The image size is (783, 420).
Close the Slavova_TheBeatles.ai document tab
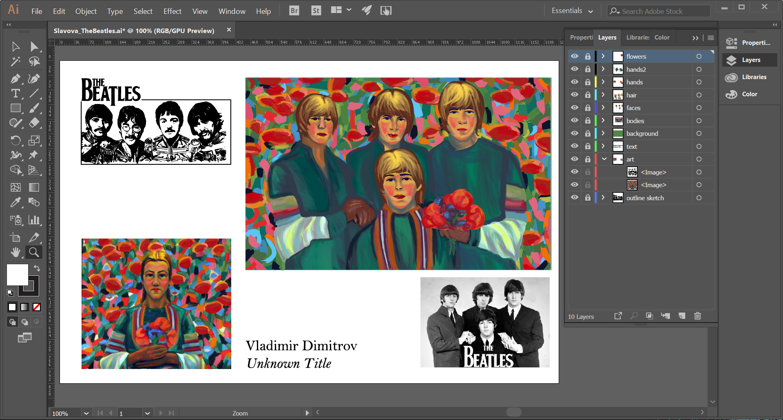(229, 30)
